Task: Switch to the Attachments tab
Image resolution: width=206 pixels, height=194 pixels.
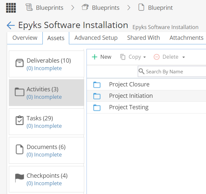Action: pos(186,38)
